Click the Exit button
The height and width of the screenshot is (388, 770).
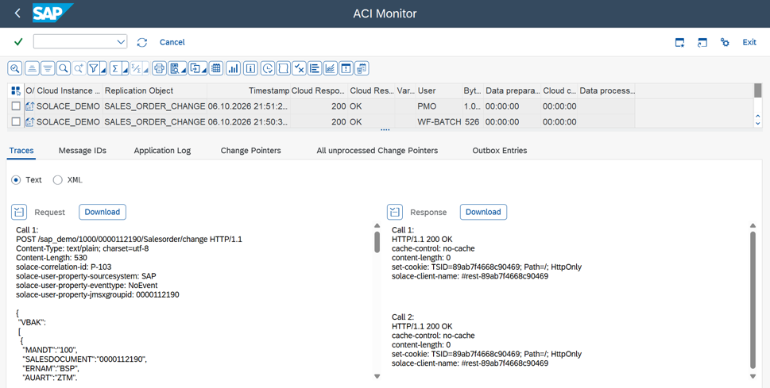[749, 42]
